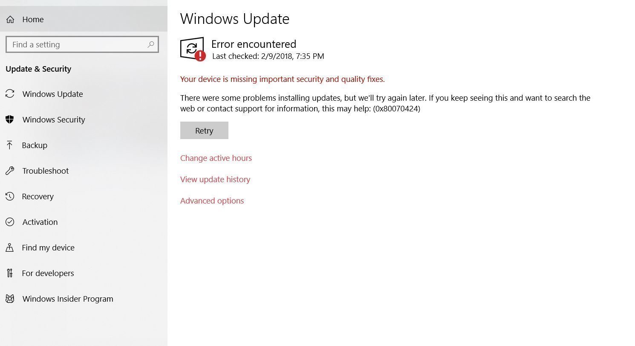Click the Error encountered status text
The width and height of the screenshot is (635, 346).
(254, 44)
